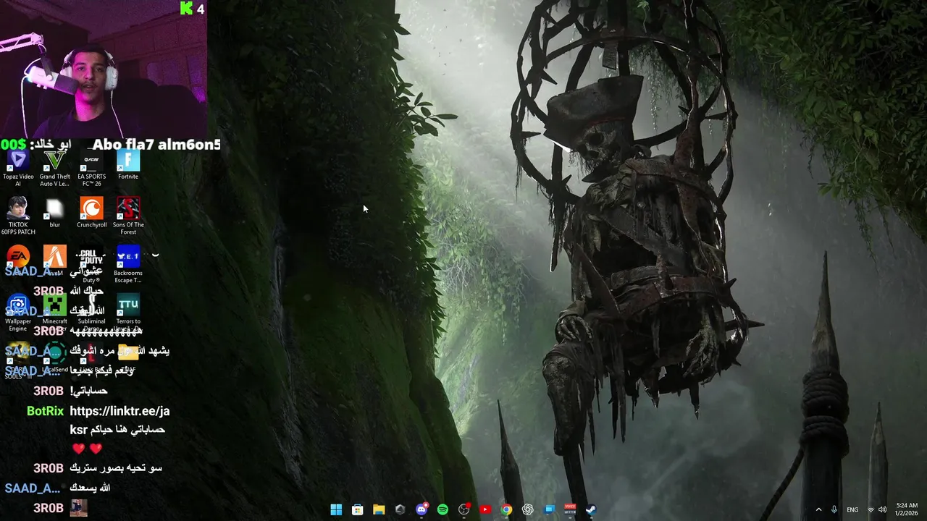Screen dimensions: 927x521
Task: Select the blur desktop shortcut
Action: click(x=55, y=213)
